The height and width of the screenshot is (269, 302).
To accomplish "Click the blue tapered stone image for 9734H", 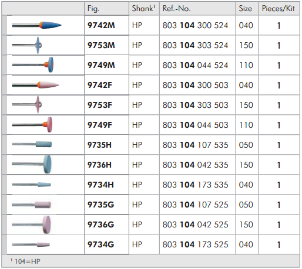I will pyautogui.click(x=31, y=185).
